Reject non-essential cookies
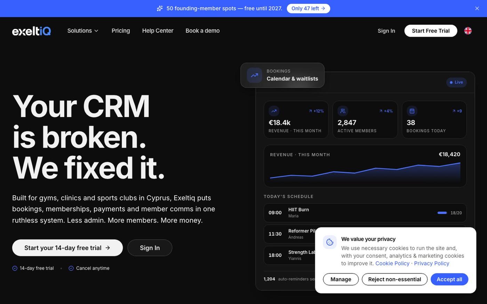The height and width of the screenshot is (304, 487). click(394, 279)
